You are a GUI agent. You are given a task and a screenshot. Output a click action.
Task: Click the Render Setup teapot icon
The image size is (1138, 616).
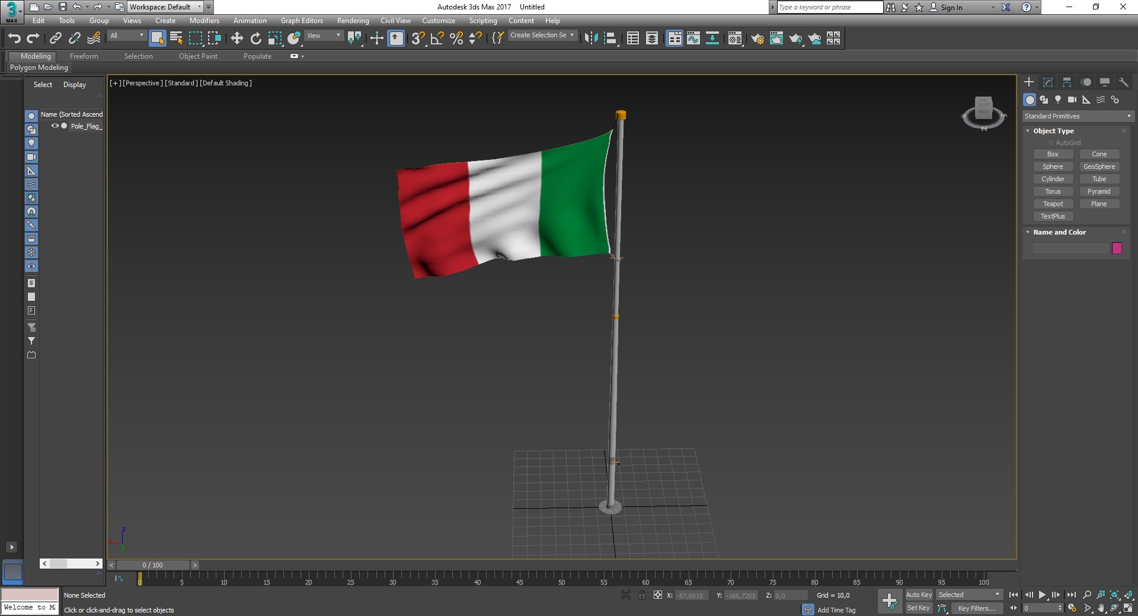click(x=757, y=38)
